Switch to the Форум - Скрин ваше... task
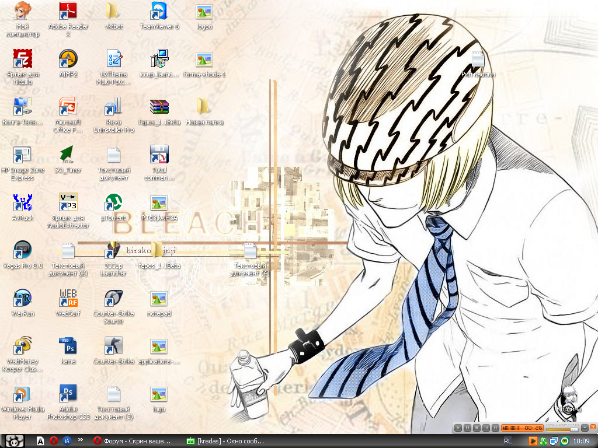598x448 pixels. 133,441
